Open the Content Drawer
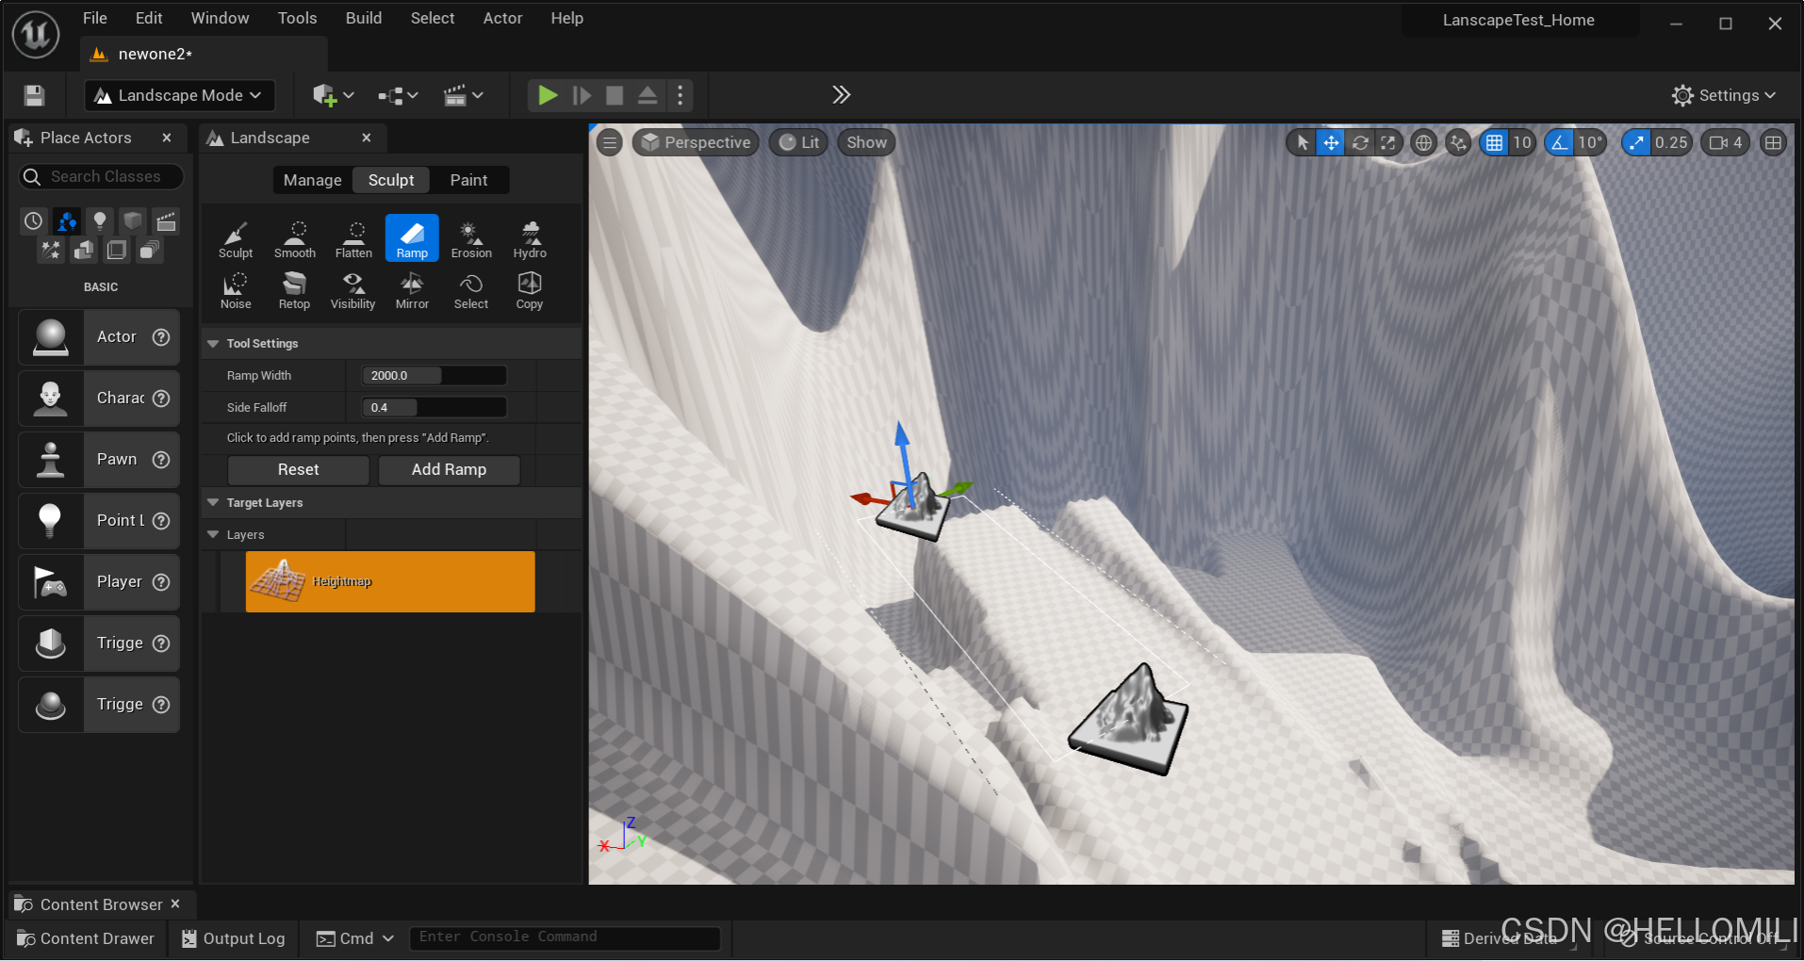 point(86,939)
